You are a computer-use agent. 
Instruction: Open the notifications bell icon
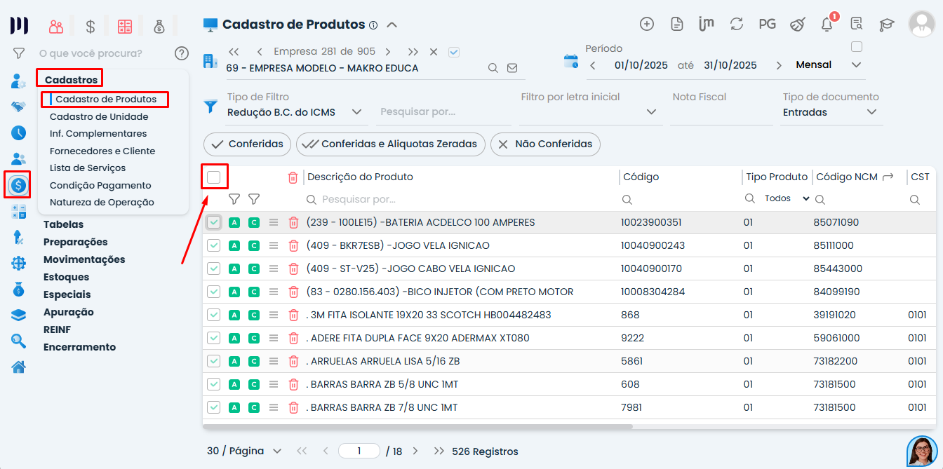(827, 25)
